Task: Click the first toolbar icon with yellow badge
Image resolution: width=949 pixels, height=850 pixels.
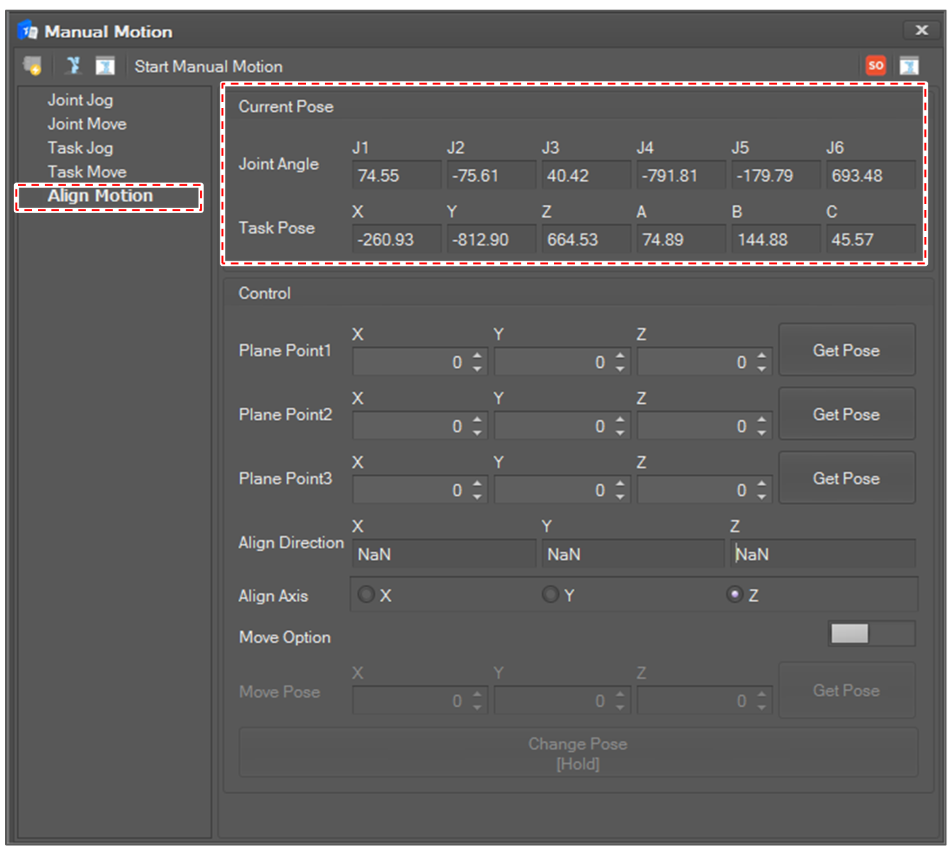Action: click(32, 65)
